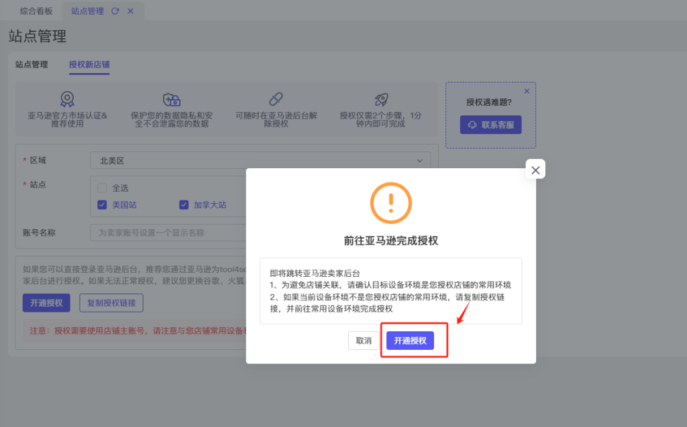Screen dimensions: 687x427
Task: Switch to the 综合看板 tab
Action: click(36, 11)
